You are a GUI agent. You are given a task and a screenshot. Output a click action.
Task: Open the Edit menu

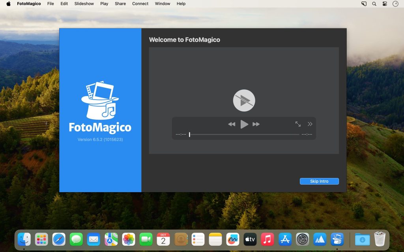tap(64, 4)
